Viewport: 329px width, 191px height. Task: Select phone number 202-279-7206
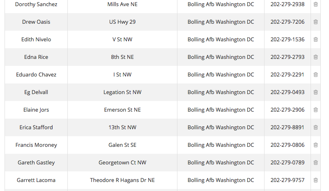(288, 22)
